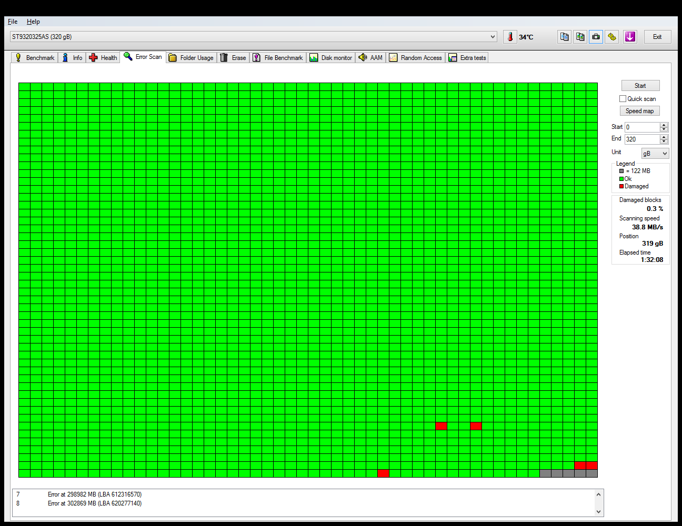682x526 pixels.
Task: Click the Start position input field
Action: (x=642, y=127)
